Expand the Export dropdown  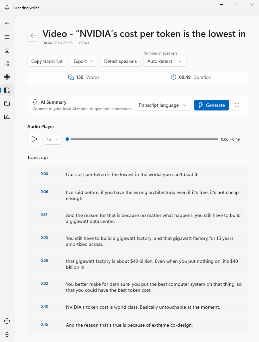(x=83, y=61)
